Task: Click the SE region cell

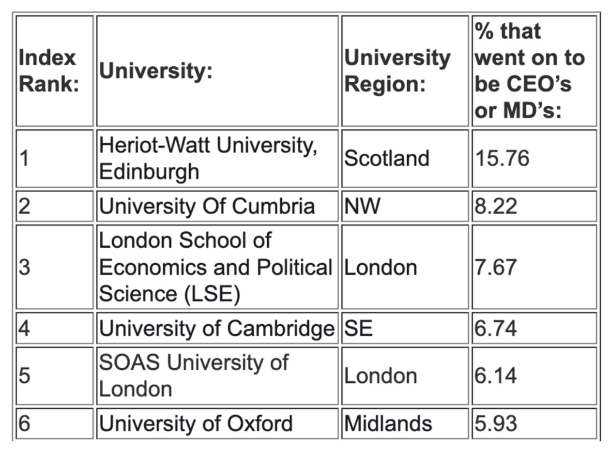Action: (405, 328)
